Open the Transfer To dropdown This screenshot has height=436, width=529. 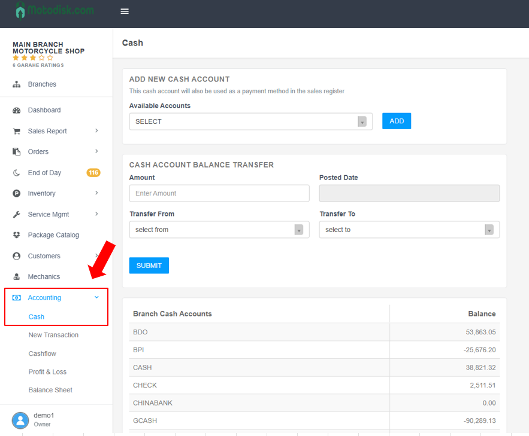tap(409, 230)
